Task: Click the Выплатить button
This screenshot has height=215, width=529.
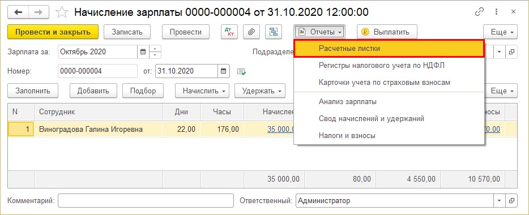Action: (x=387, y=32)
